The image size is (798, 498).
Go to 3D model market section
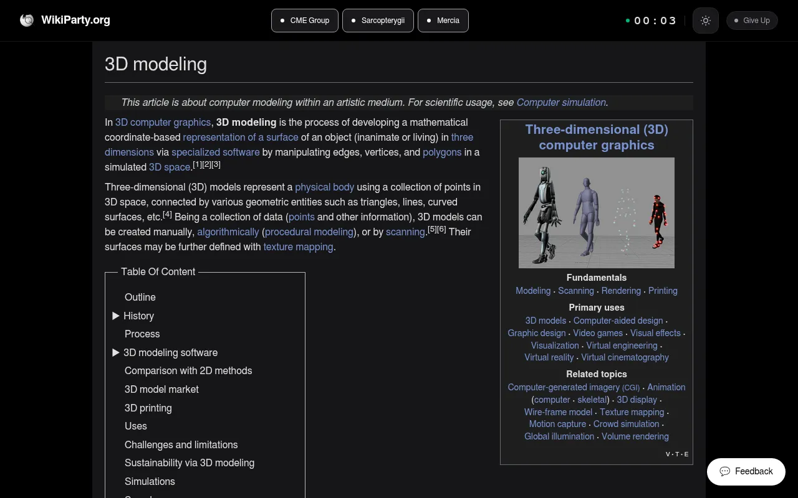click(161, 389)
